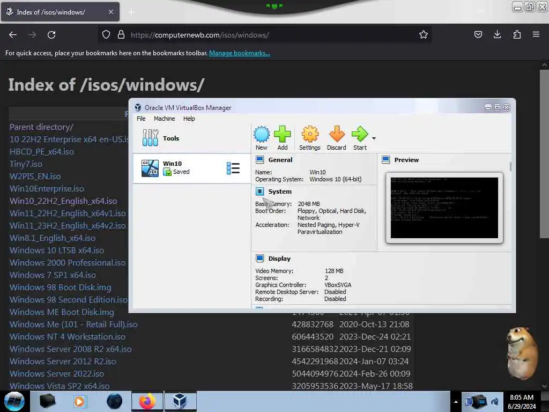Click the tracking protection shield icon
549x412 pixels.
(106, 35)
